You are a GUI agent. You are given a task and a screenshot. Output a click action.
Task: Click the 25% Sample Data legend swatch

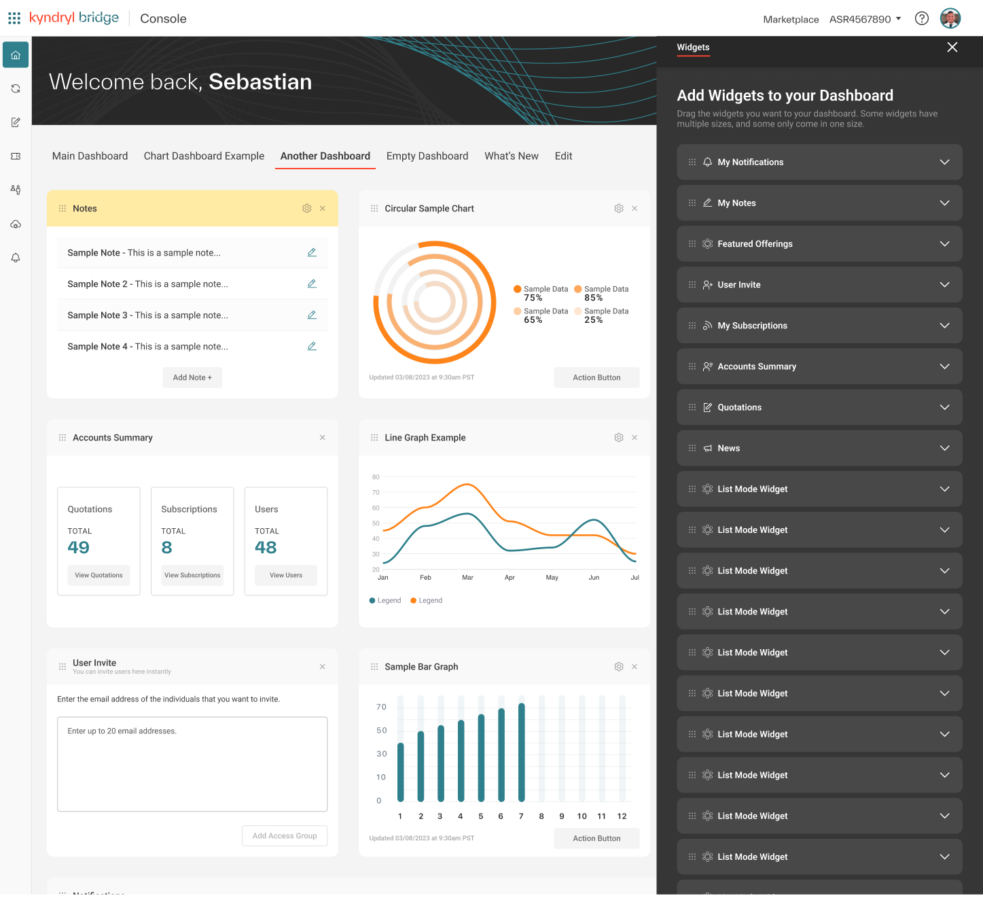coord(578,311)
